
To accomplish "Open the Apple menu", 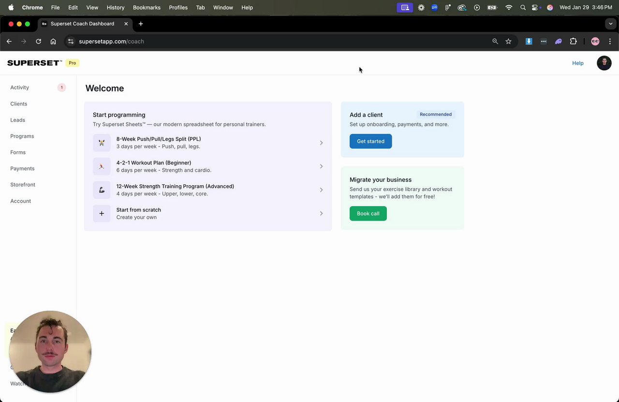I will tap(11, 8).
